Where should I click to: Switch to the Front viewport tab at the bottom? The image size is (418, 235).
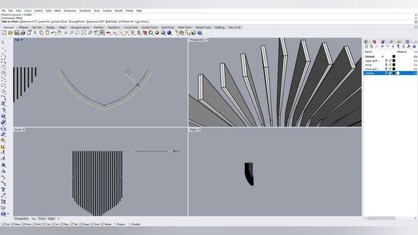42,219
